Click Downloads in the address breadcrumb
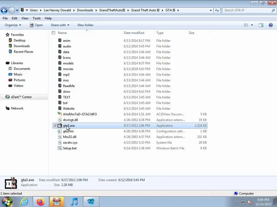The height and width of the screenshot is (207, 277). pos(85,10)
